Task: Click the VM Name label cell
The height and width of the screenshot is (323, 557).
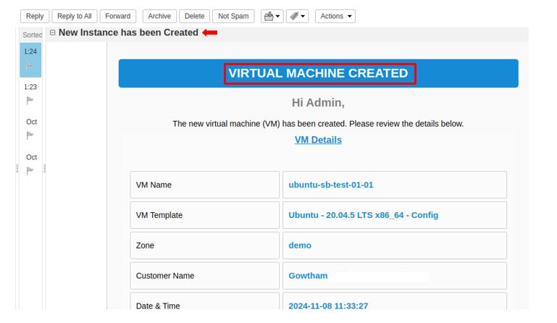Action: (x=204, y=185)
